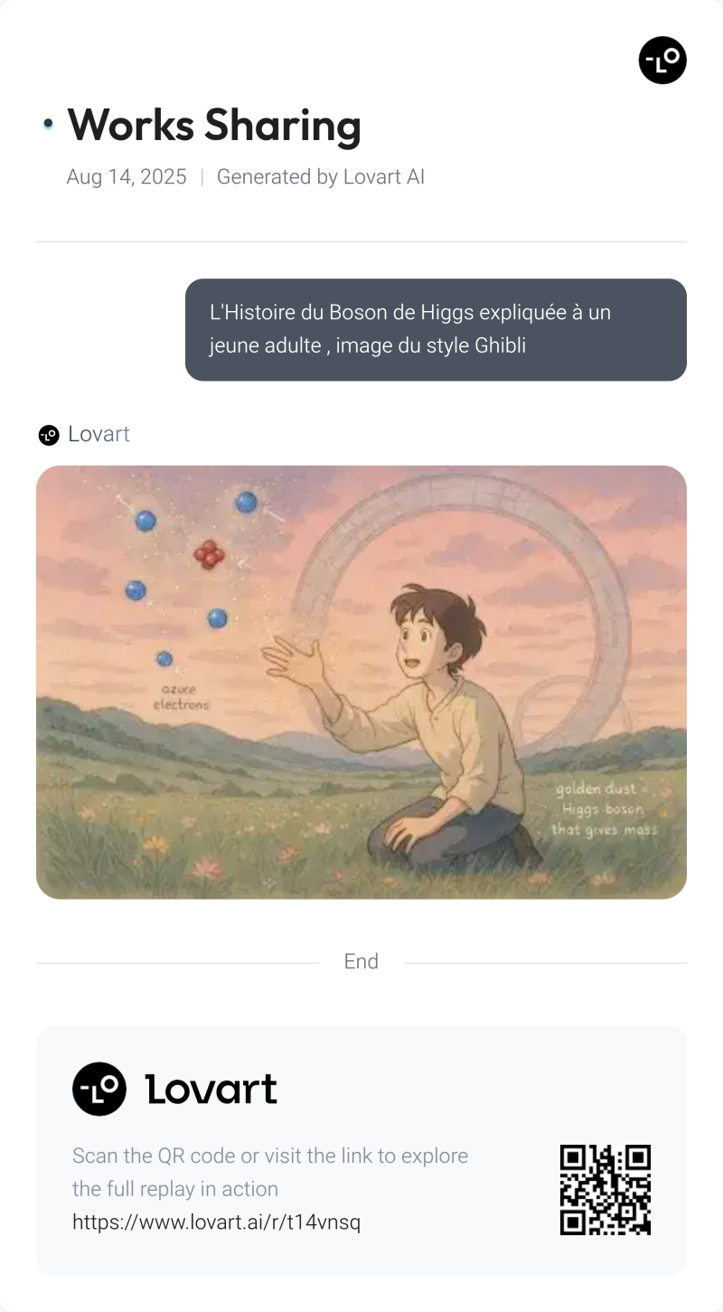Click the azure electrons caption in image
Screen dimensions: 723x1312
pos(181,696)
